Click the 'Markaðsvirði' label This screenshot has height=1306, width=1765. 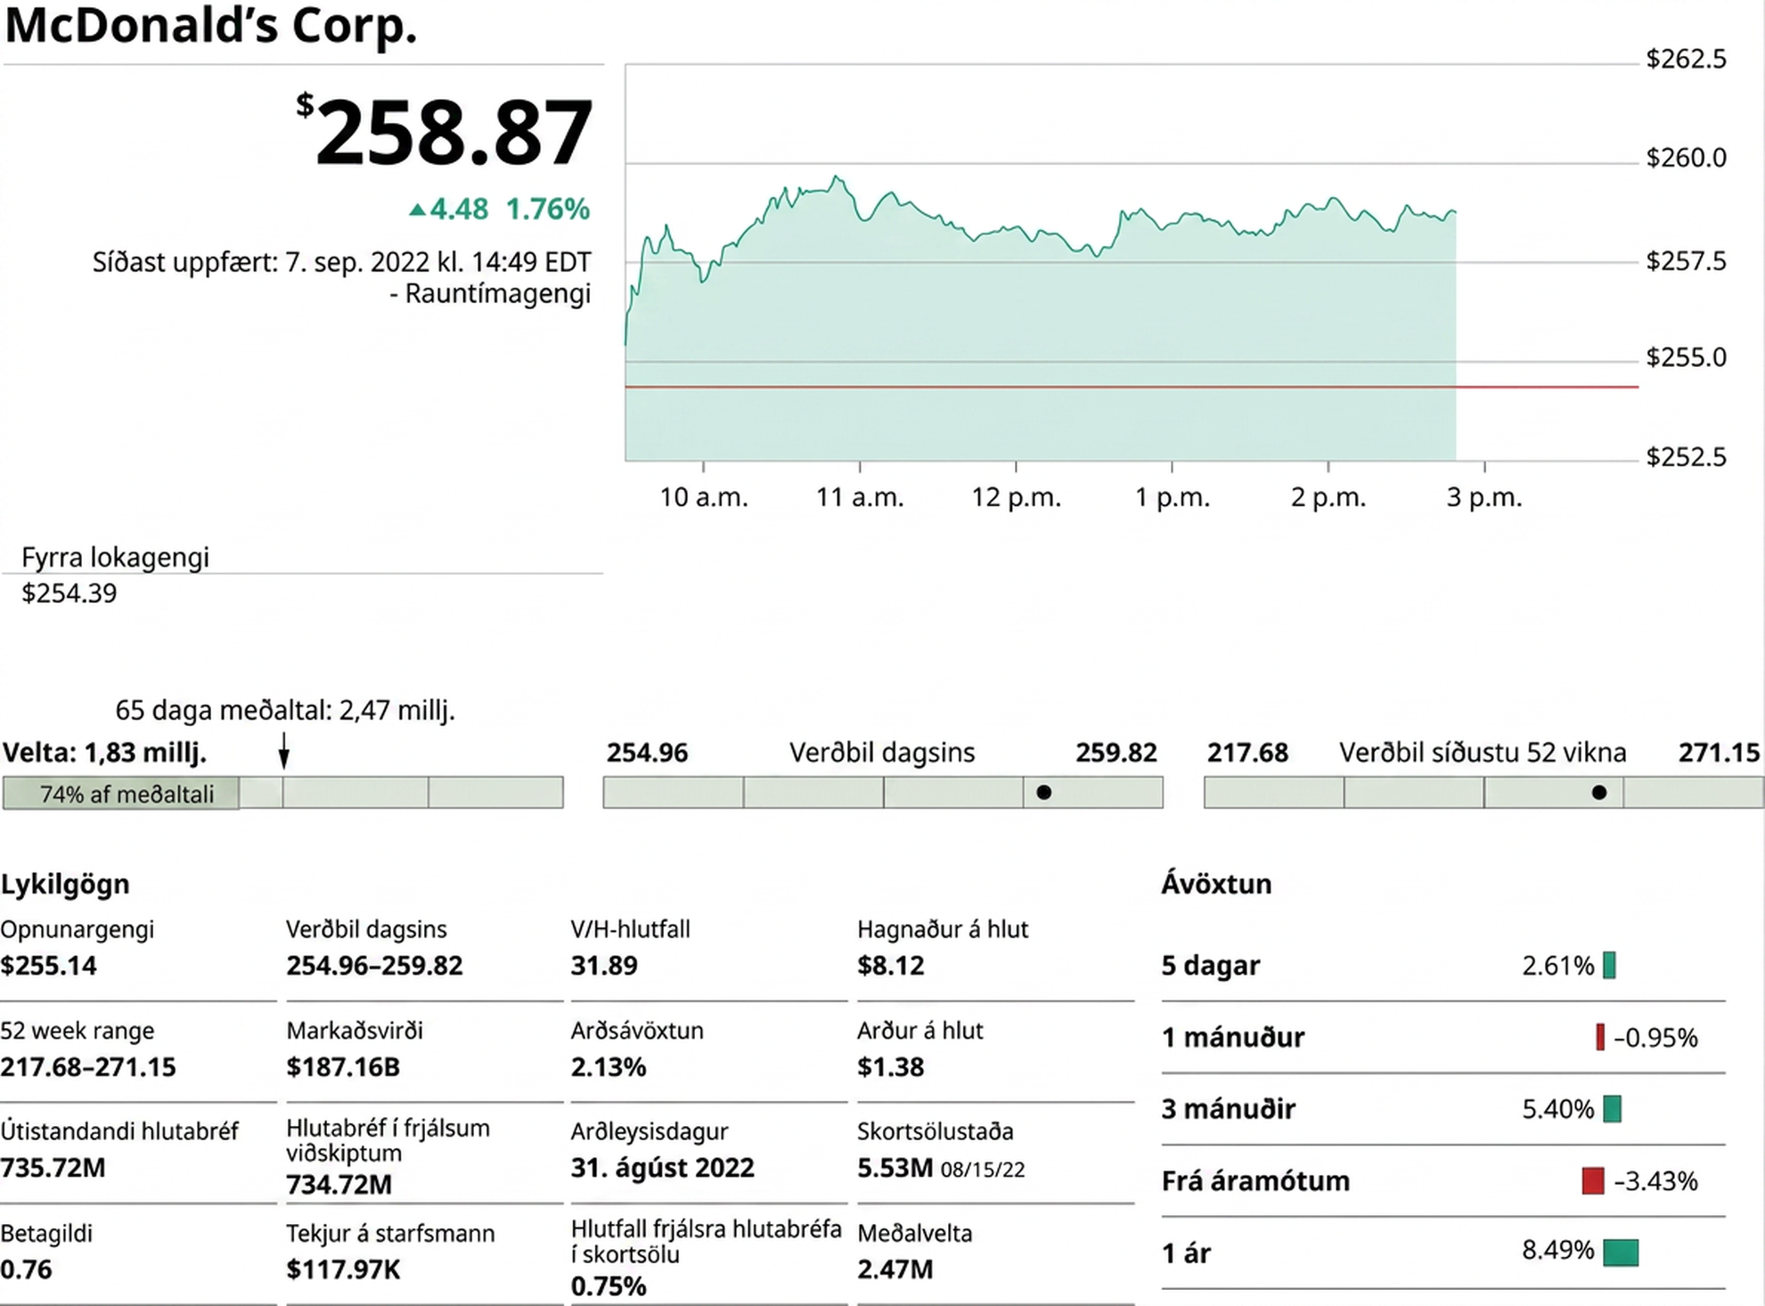pos(355,1031)
